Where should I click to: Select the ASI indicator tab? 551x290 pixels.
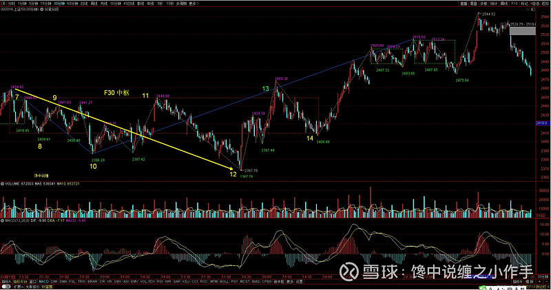coord(126,282)
